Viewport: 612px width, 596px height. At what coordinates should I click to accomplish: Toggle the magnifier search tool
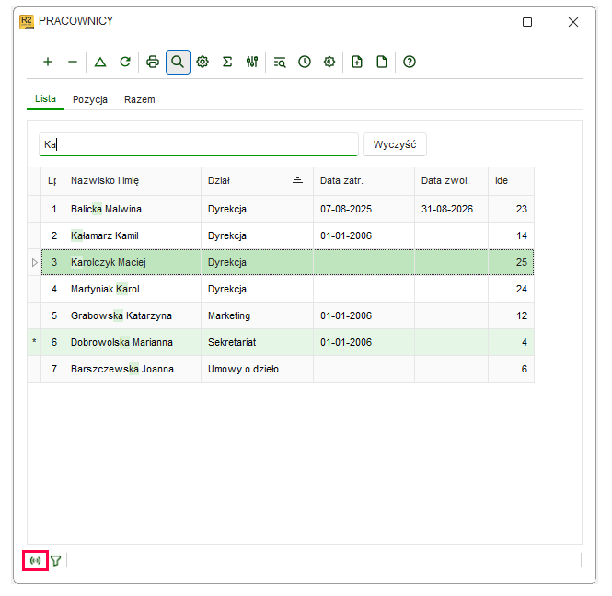(x=178, y=62)
